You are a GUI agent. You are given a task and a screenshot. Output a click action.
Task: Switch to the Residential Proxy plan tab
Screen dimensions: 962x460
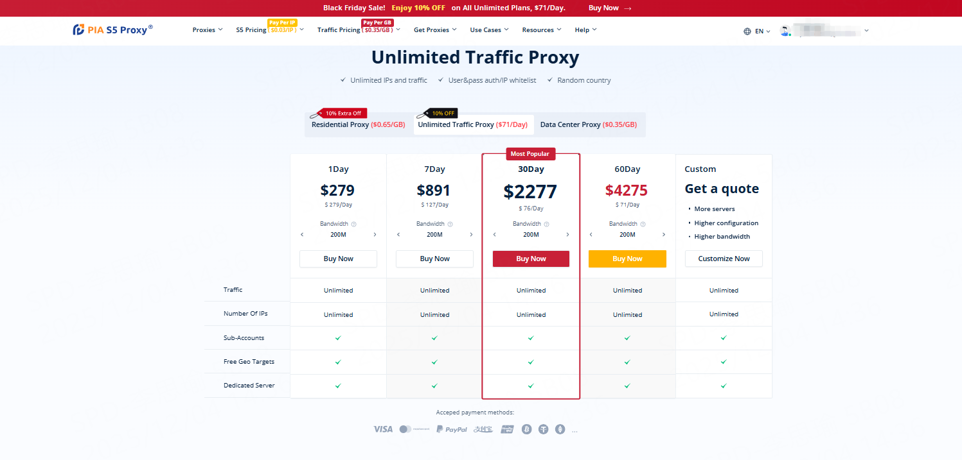[358, 124]
